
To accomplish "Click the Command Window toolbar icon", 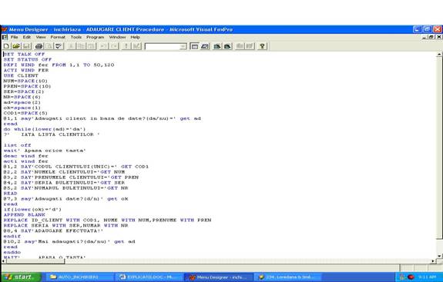I will point(194,46).
